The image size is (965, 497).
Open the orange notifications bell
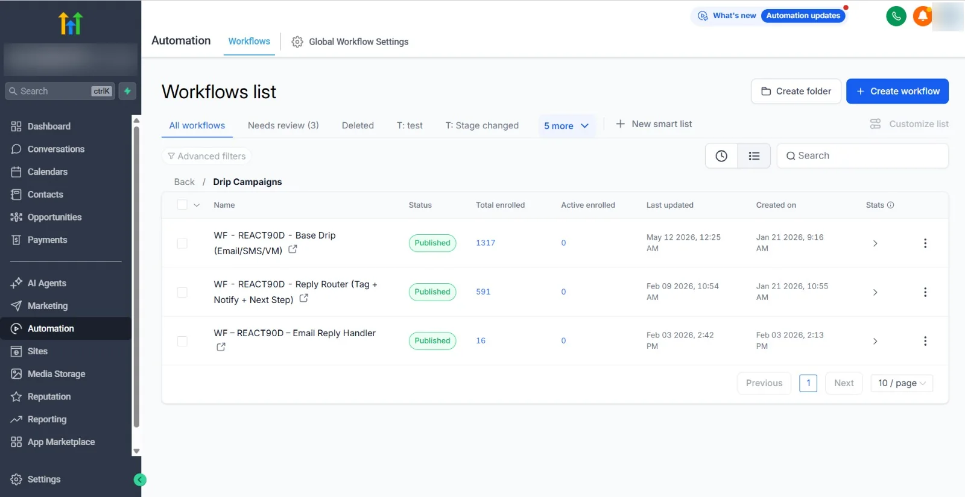tap(922, 16)
